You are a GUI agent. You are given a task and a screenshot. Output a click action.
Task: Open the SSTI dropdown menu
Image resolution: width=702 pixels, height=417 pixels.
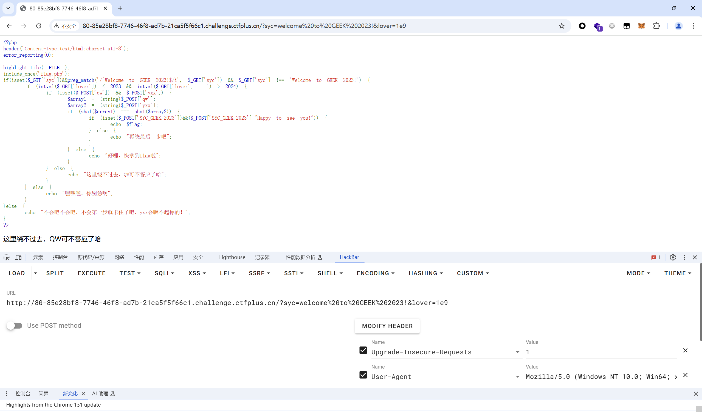[x=294, y=273]
